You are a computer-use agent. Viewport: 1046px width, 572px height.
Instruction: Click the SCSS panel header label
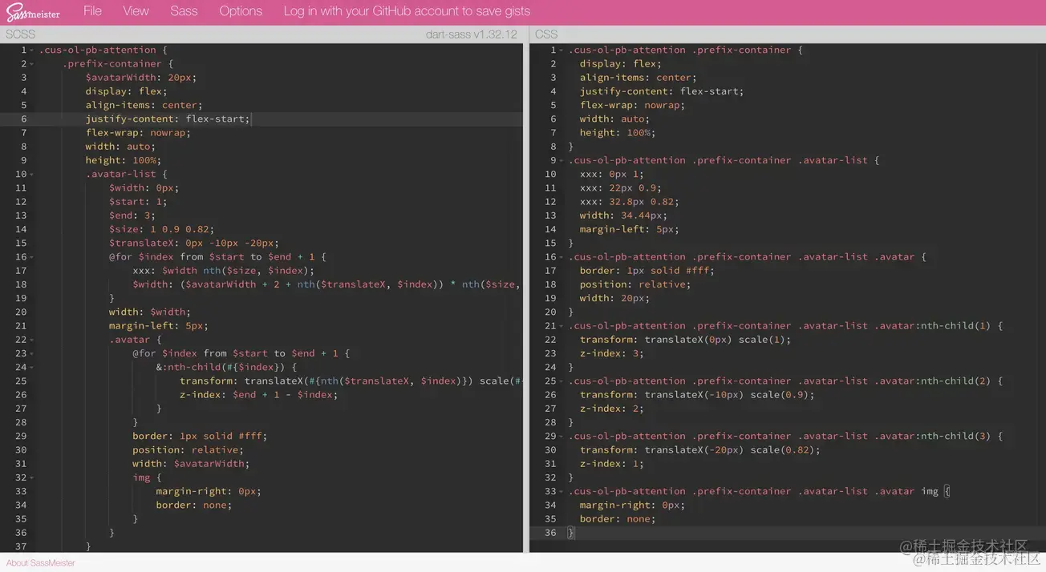click(20, 34)
